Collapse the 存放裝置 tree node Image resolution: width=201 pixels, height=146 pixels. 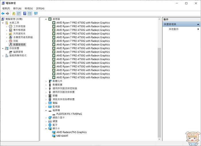click(x=3, y=49)
